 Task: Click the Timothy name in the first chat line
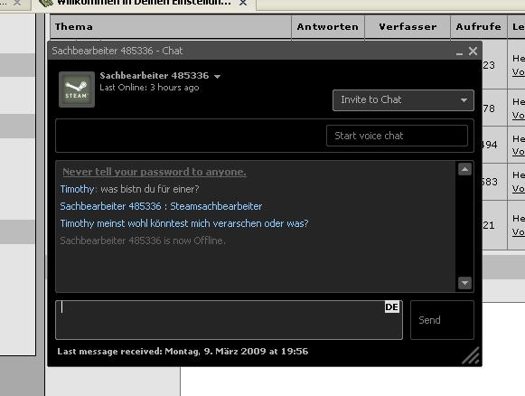pos(78,189)
